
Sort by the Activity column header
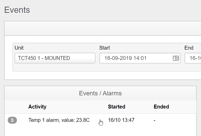pos(37,107)
